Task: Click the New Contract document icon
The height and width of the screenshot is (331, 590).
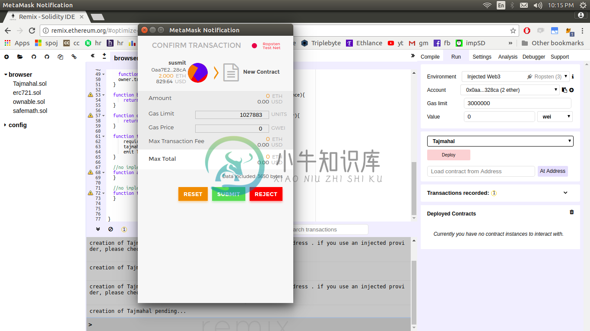Action: click(231, 72)
